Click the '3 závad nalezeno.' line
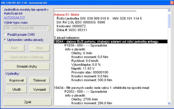Screen dimensions: 174x109 click(67, 38)
